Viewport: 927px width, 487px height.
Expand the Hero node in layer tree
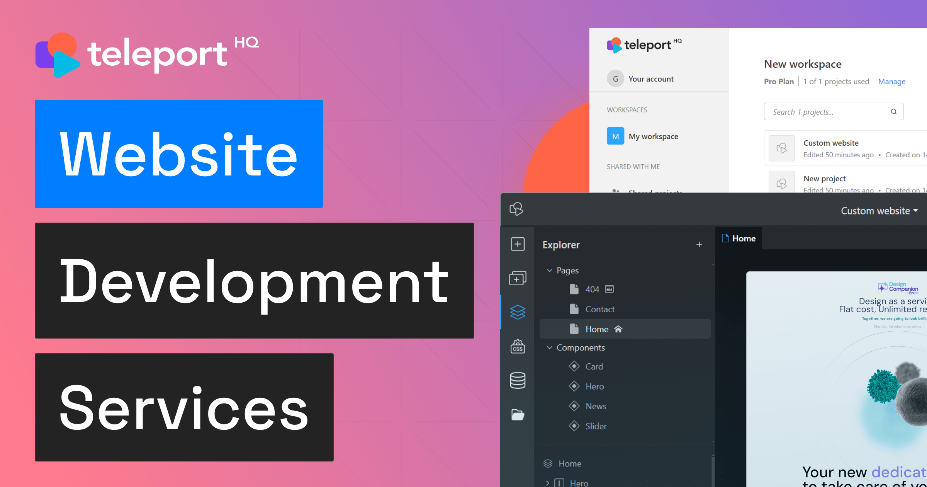547,482
